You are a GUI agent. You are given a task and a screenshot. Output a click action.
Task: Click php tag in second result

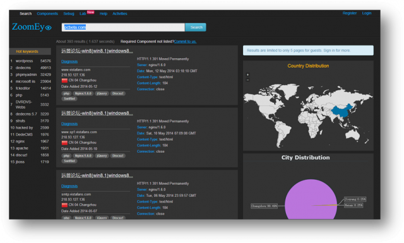pos(66,156)
